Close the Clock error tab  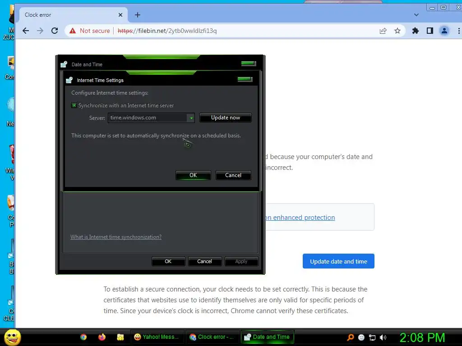click(x=120, y=15)
